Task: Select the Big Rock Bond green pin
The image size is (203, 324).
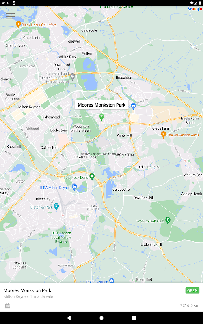Action: click(92, 177)
